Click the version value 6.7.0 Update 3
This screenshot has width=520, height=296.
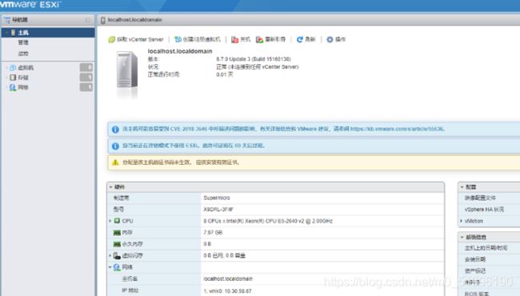254,59
